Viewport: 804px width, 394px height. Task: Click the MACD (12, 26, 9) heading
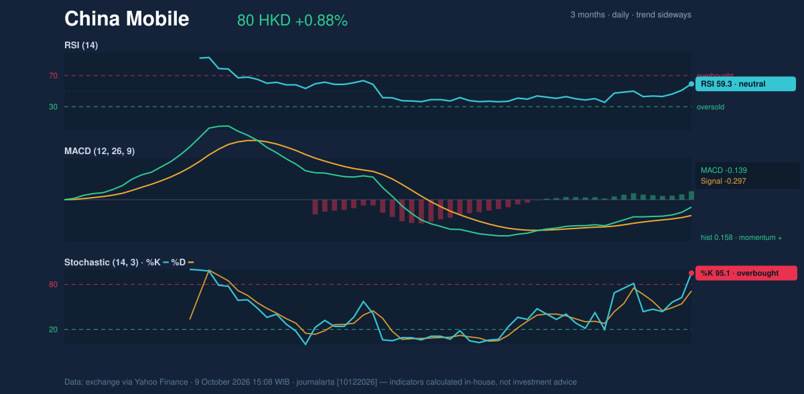click(99, 151)
